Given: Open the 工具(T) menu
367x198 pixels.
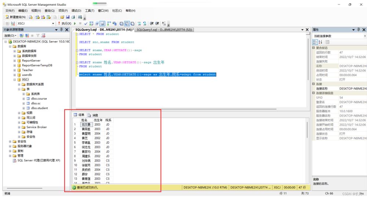Looking at the screenshot, I should tap(90, 11).
